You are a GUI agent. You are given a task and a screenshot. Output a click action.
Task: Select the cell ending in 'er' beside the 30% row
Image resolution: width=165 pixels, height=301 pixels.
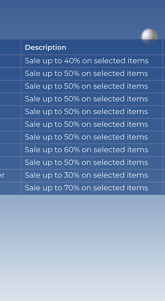click(10, 176)
